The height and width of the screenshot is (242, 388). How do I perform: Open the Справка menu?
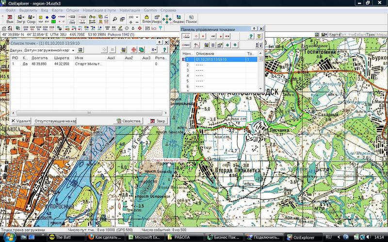click(x=168, y=10)
